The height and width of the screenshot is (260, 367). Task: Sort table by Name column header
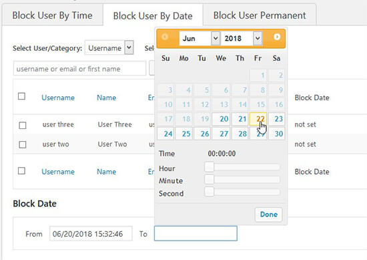pyautogui.click(x=107, y=98)
